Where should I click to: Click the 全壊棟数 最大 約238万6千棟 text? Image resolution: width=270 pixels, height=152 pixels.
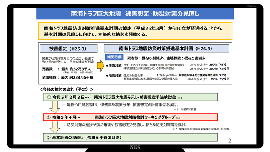click(67, 77)
